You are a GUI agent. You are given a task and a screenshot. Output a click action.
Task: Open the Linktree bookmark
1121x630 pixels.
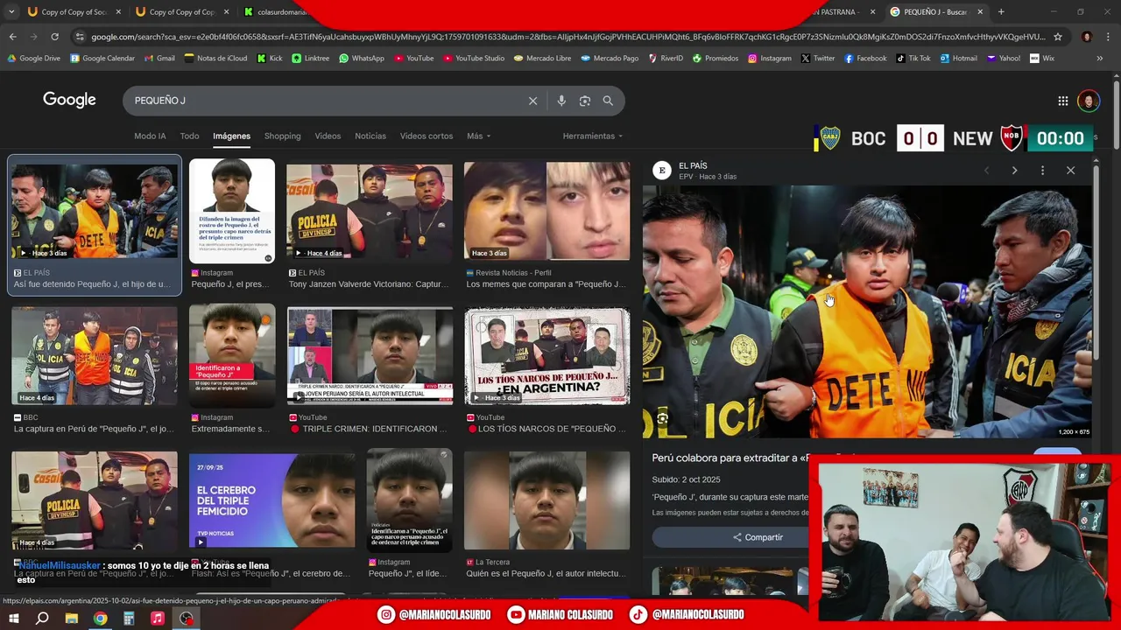(311, 59)
